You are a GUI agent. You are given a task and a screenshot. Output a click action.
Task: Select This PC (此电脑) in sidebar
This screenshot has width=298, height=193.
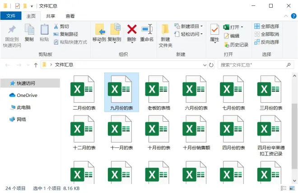click(x=20, y=107)
